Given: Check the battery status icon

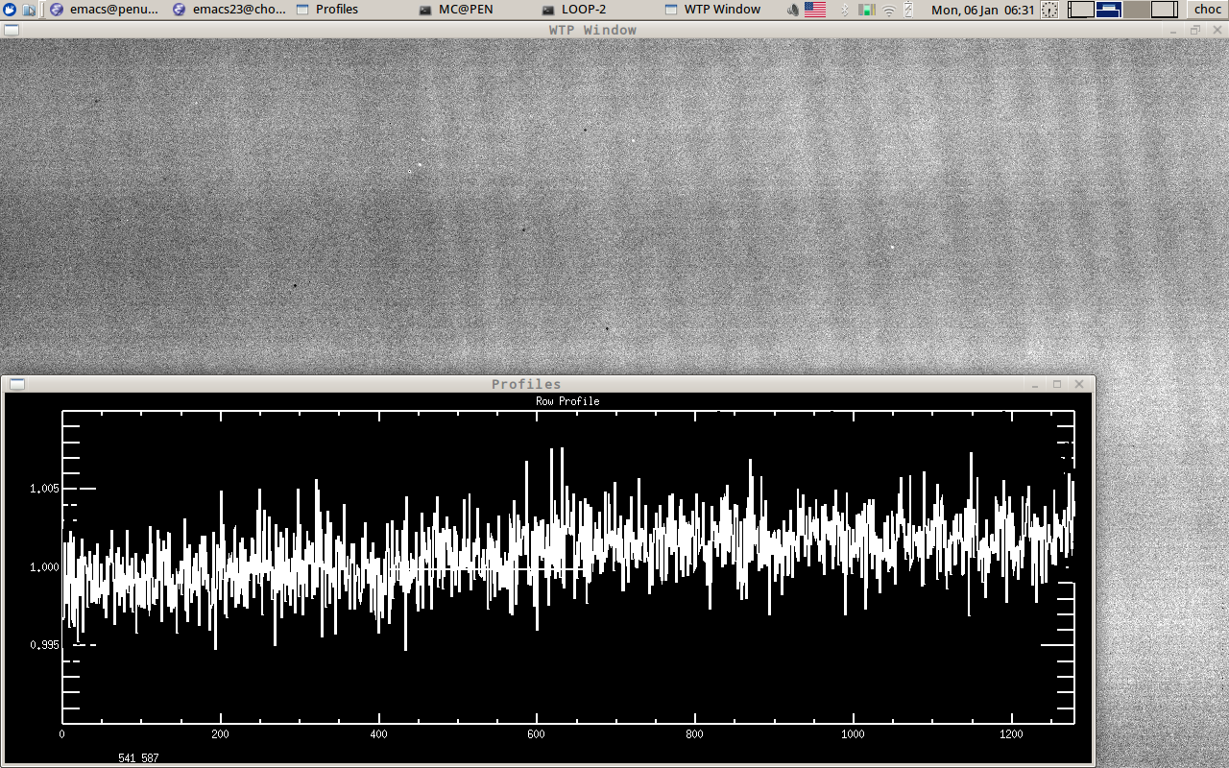Looking at the screenshot, I should coord(910,10).
